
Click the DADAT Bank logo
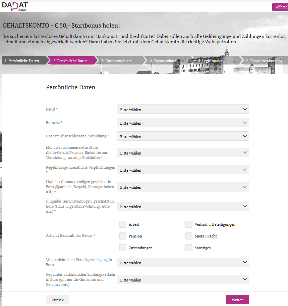(15, 7)
